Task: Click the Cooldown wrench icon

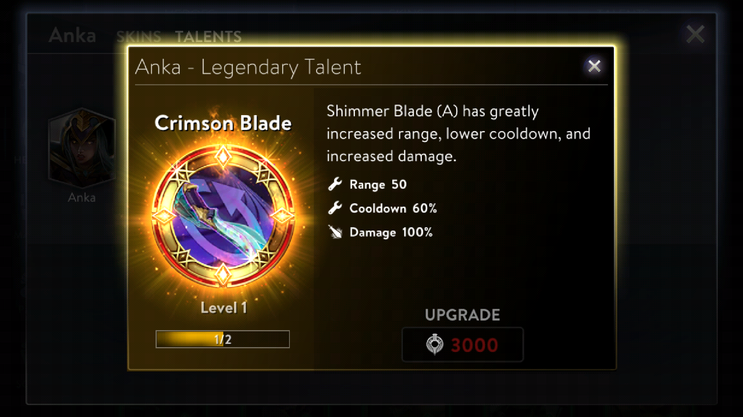Action: (x=335, y=208)
